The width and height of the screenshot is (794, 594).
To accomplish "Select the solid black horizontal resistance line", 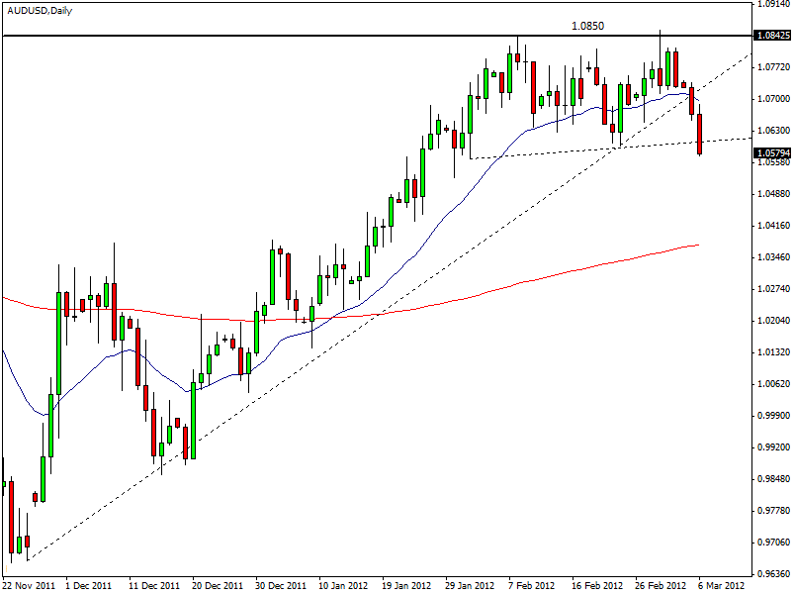I will (297, 36).
